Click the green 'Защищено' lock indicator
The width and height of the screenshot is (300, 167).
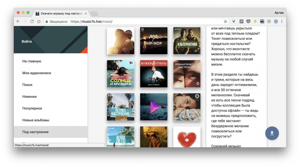coord(56,21)
